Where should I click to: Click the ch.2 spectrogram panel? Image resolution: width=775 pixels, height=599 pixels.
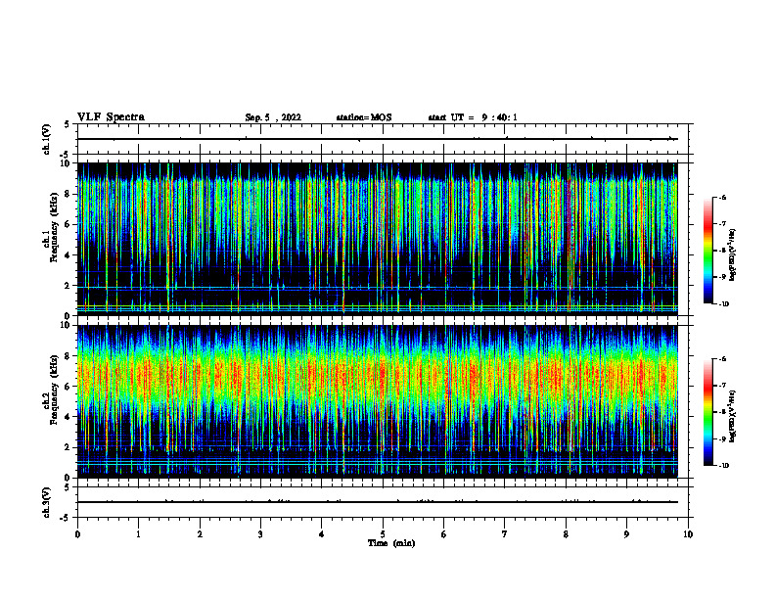377,401
